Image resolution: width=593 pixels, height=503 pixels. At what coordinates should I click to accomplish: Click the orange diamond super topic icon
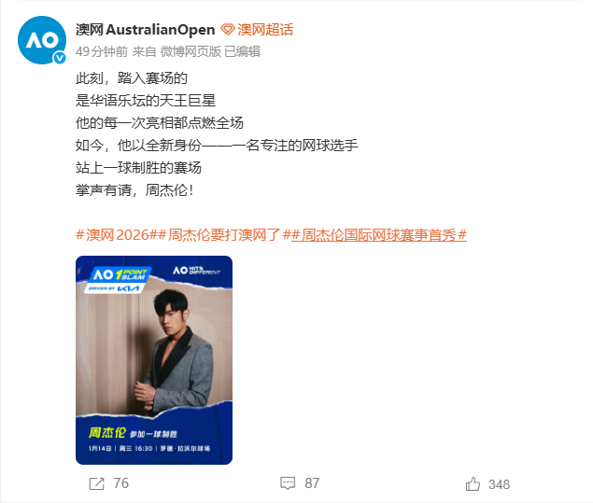(x=228, y=30)
